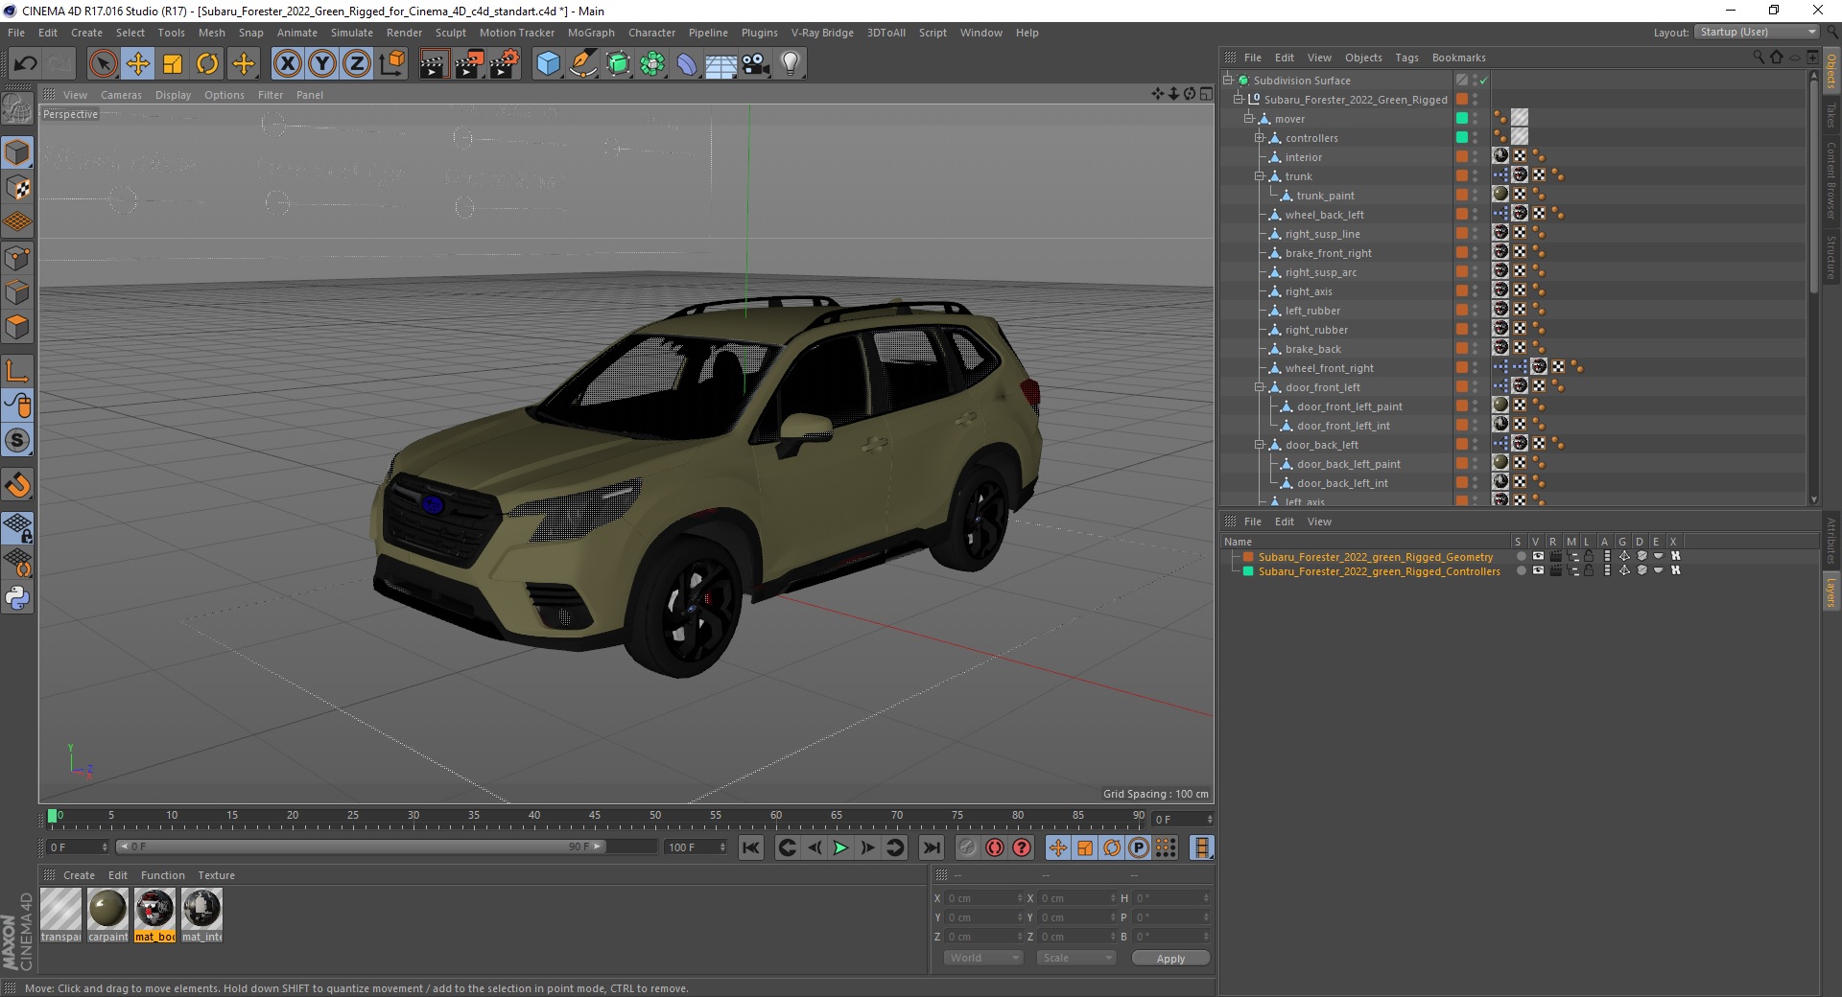Image resolution: width=1842 pixels, height=997 pixels.
Task: Open the deformer (Bend) object icon
Action: pos(687,64)
